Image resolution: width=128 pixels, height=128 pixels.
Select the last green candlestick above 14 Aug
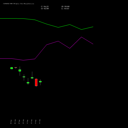tap(40, 82)
